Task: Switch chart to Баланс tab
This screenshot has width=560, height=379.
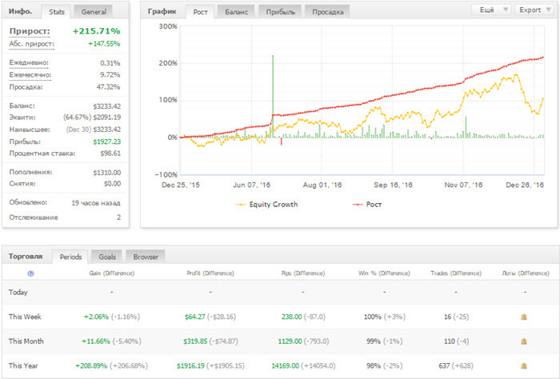Action: click(x=236, y=12)
